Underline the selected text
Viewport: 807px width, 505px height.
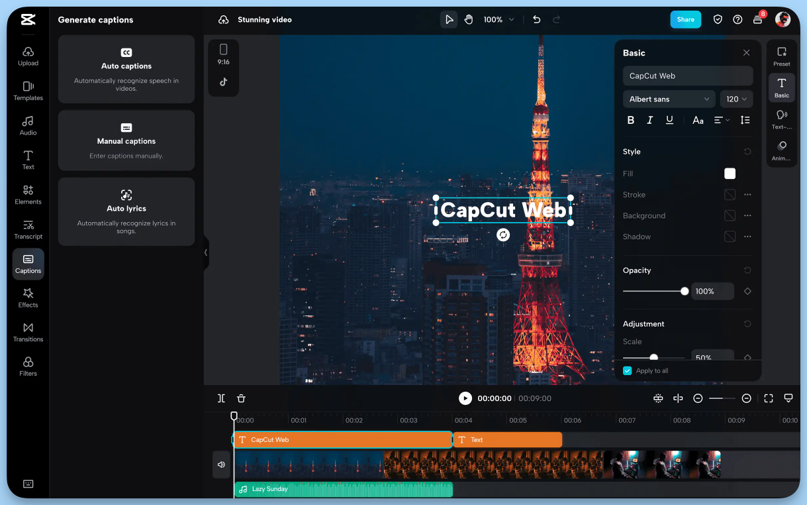(x=669, y=120)
